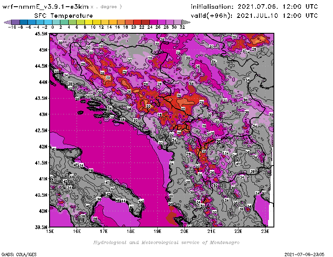Click the '42N' latitude label

click(x=43, y=147)
